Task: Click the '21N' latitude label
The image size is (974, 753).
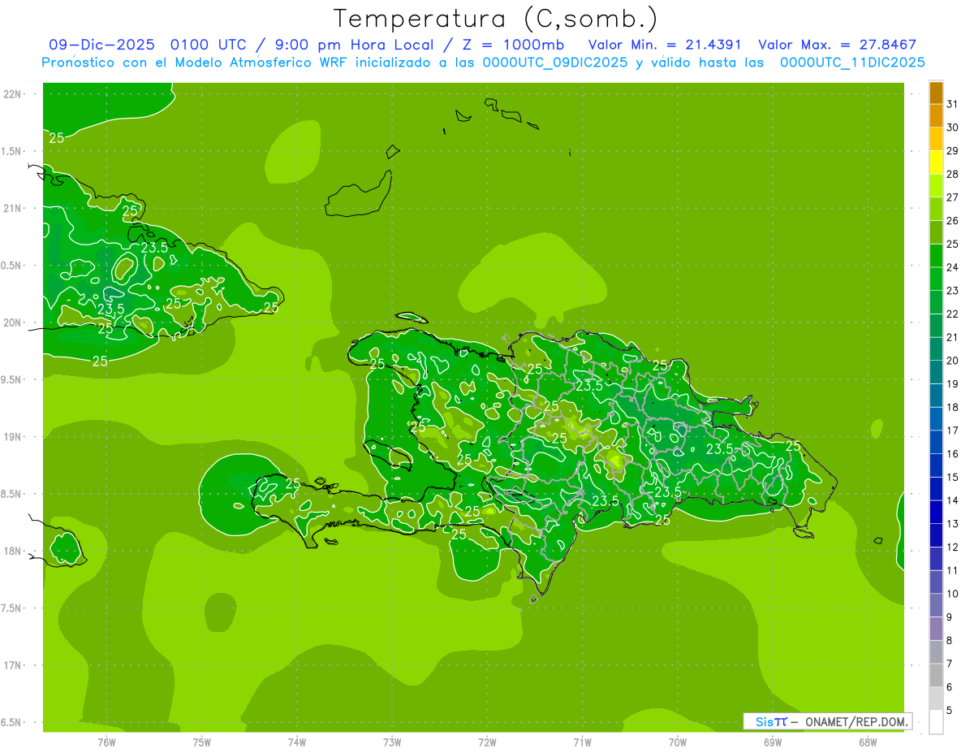Action: (14, 208)
